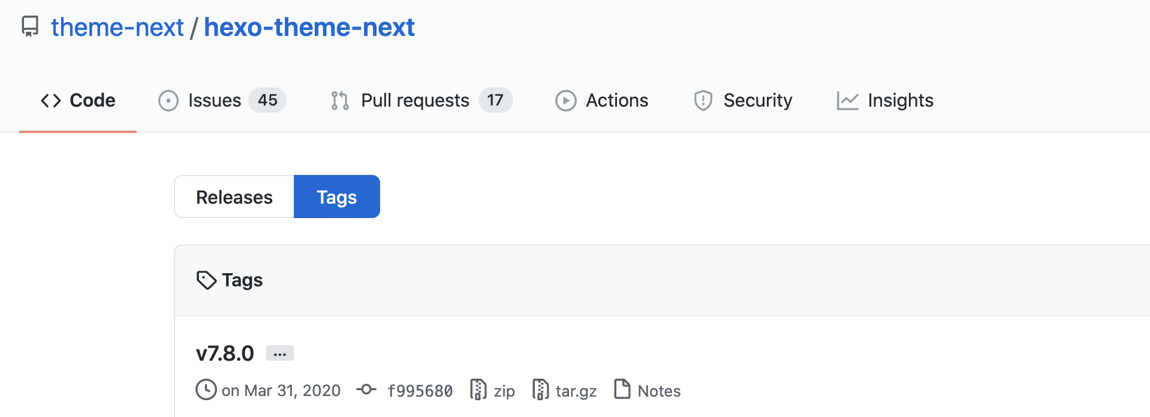
Task: Open commit f995680
Action: [x=420, y=391]
